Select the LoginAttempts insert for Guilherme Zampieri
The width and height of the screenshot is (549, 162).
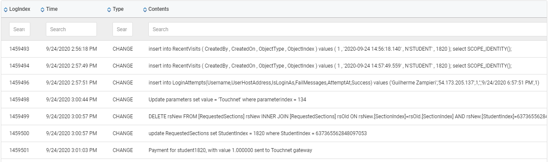344,83
